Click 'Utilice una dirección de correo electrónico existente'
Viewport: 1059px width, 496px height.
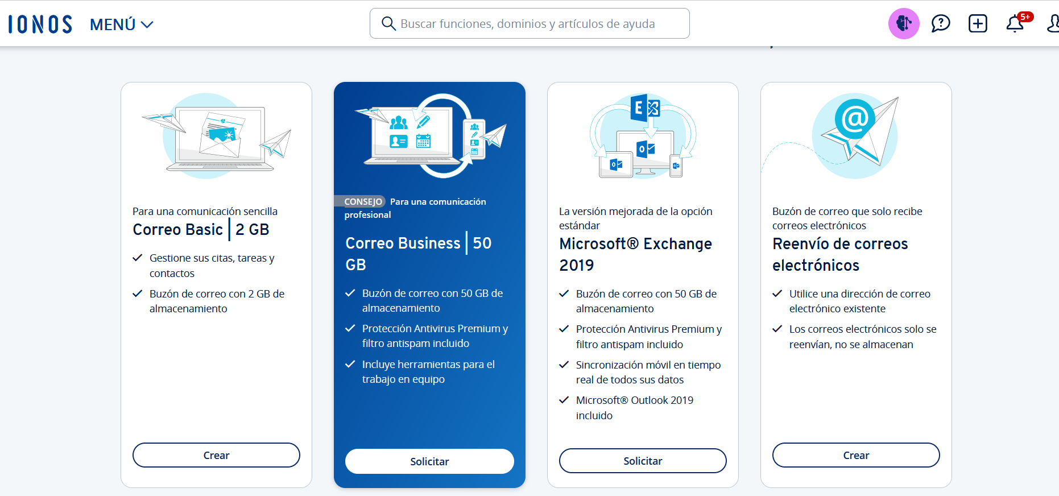[859, 301]
